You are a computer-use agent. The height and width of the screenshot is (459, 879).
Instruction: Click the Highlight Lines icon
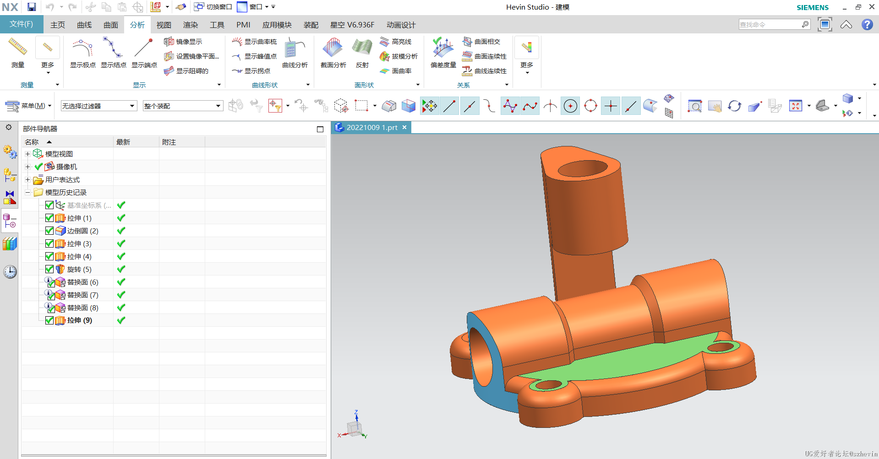click(384, 42)
